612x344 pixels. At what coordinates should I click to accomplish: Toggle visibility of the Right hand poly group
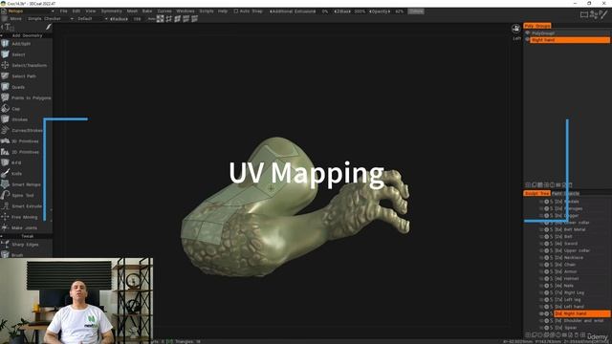point(527,40)
